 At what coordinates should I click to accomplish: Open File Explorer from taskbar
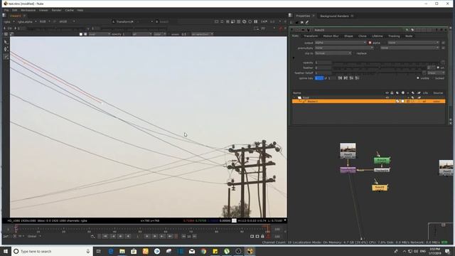click(x=122, y=251)
